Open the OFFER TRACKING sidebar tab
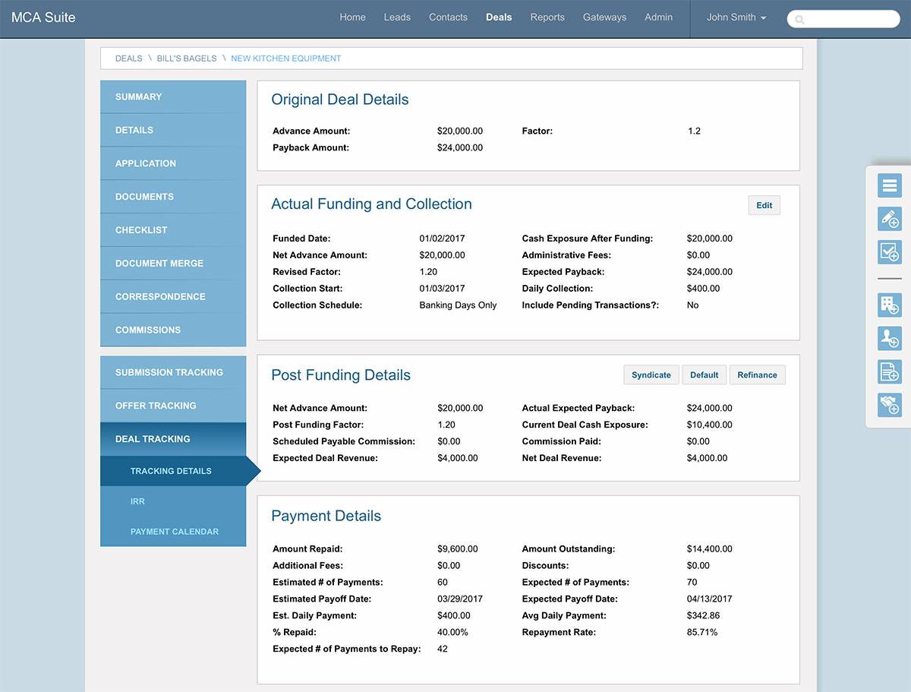 click(x=173, y=406)
